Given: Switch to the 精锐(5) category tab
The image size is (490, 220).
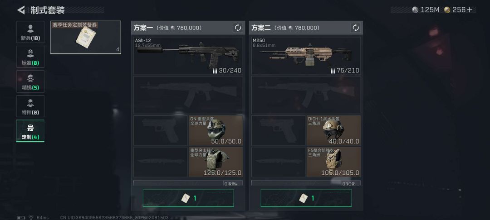Looking at the screenshot, I should pos(30,81).
